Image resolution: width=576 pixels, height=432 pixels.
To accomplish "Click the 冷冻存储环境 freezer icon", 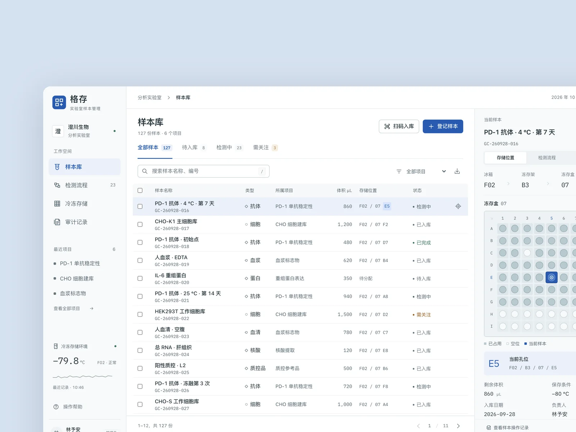I will [56, 346].
